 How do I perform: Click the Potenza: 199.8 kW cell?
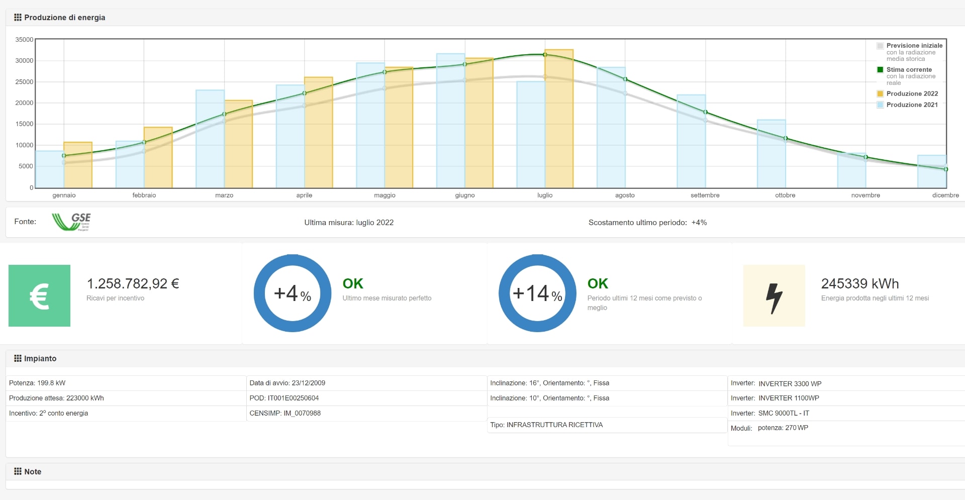click(126, 383)
